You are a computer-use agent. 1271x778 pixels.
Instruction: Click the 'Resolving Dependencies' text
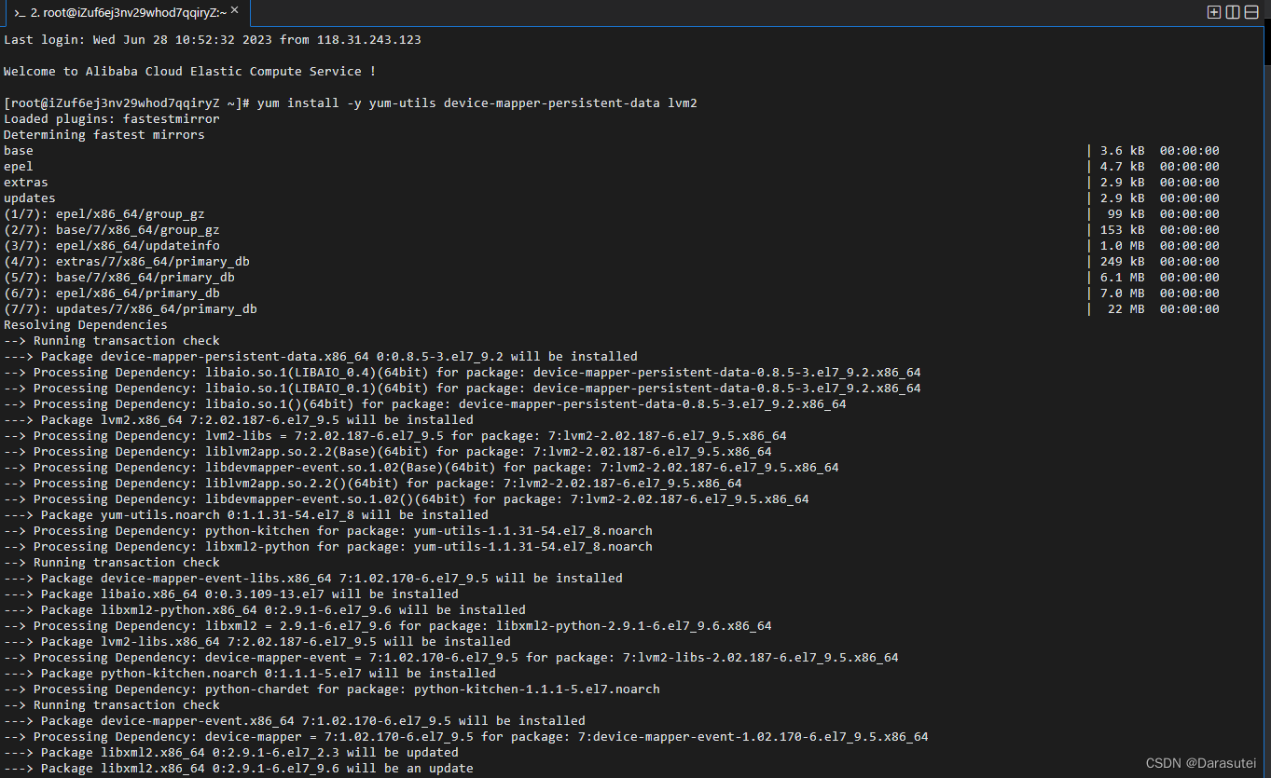[x=85, y=324]
